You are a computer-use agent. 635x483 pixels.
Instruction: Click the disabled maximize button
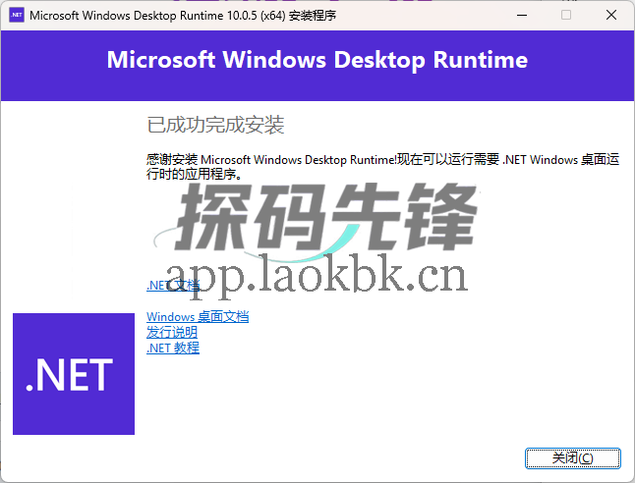pyautogui.click(x=566, y=15)
